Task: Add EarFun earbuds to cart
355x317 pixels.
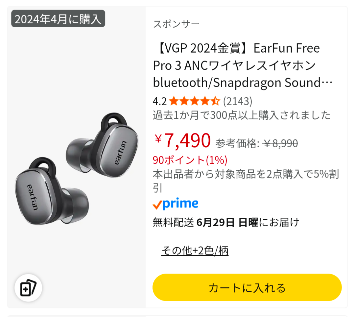Action: click(x=247, y=287)
